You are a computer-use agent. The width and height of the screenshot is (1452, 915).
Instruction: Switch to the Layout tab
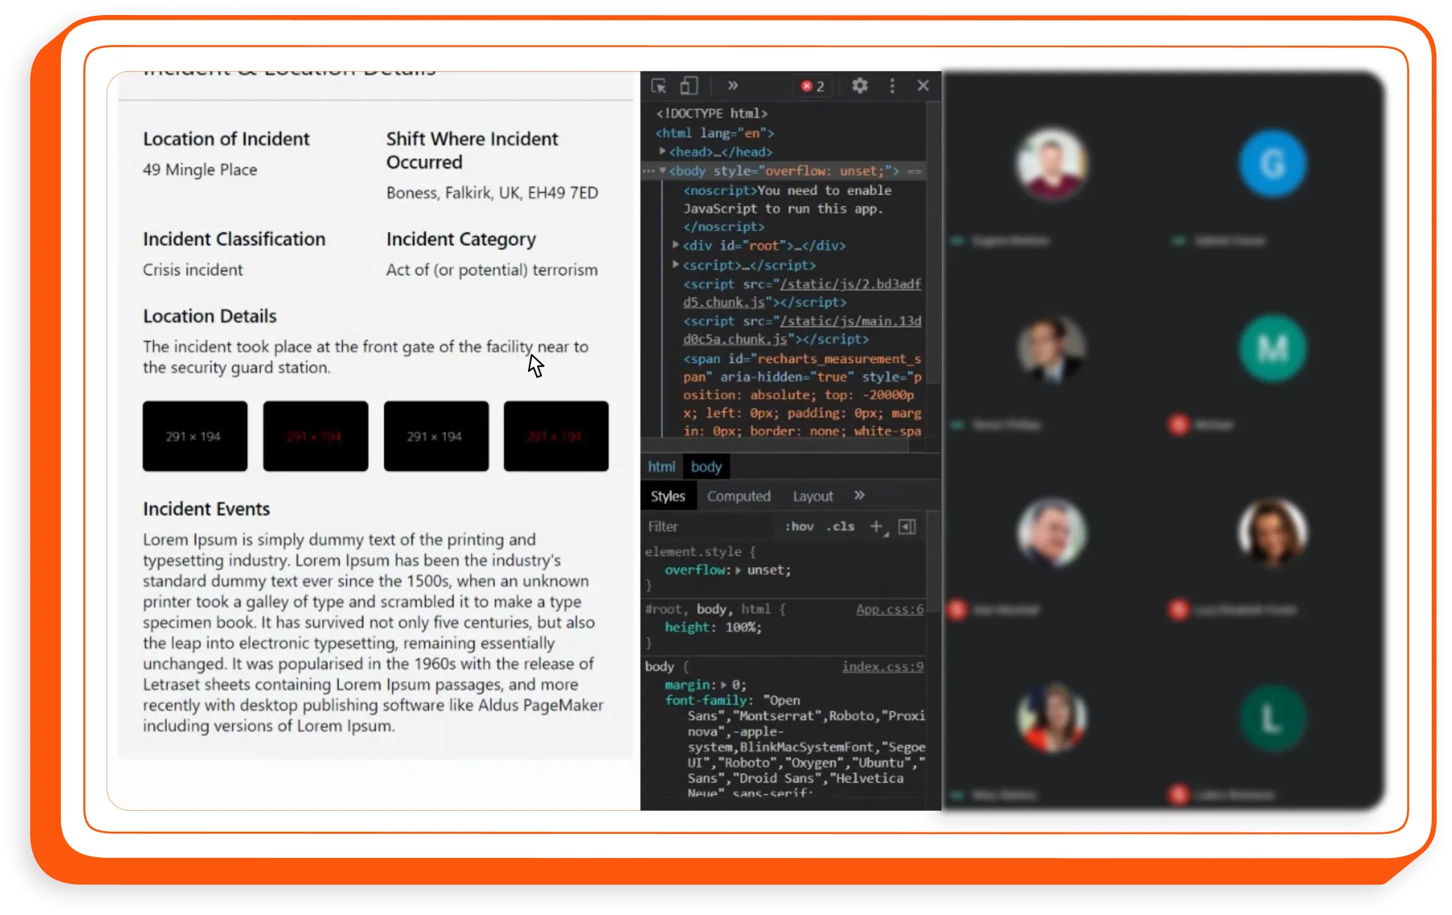pyautogui.click(x=813, y=496)
